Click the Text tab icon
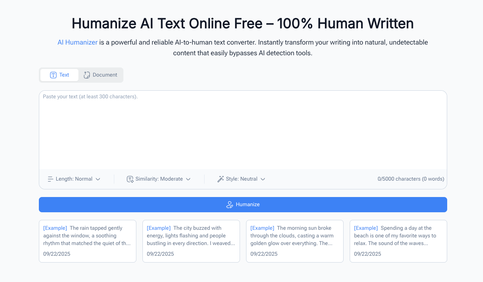Screen dimensions: 483x282 pyautogui.click(x=53, y=75)
